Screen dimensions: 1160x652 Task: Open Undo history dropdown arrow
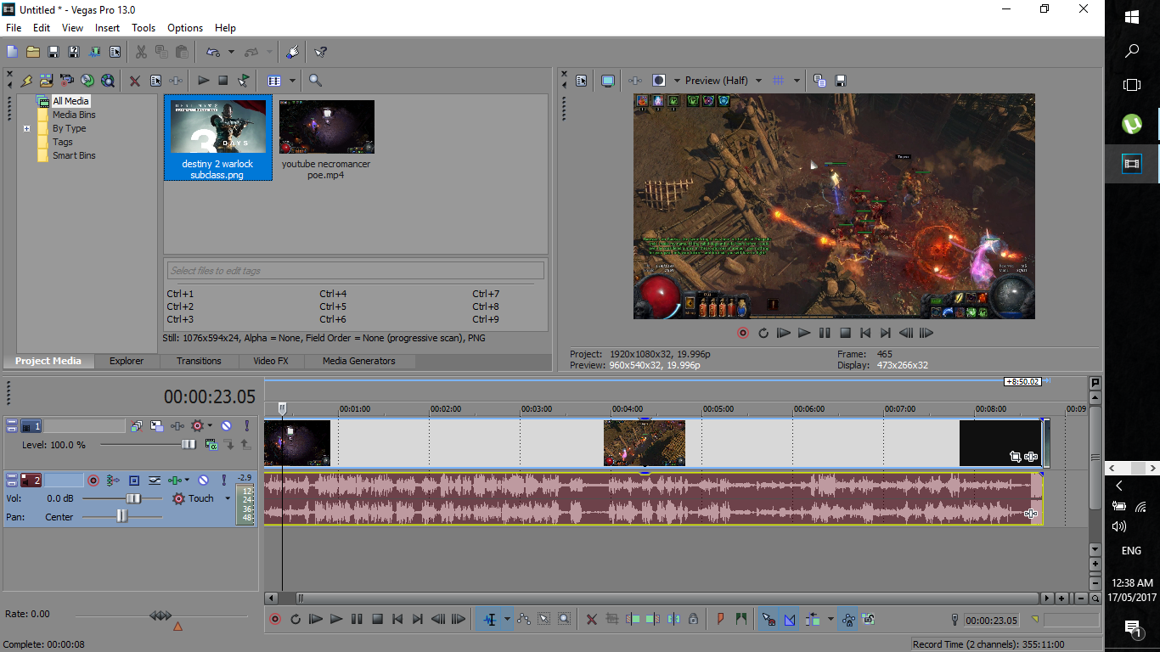pos(231,52)
